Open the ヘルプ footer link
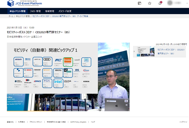This screenshot has height=128, width=189. tap(93, 122)
